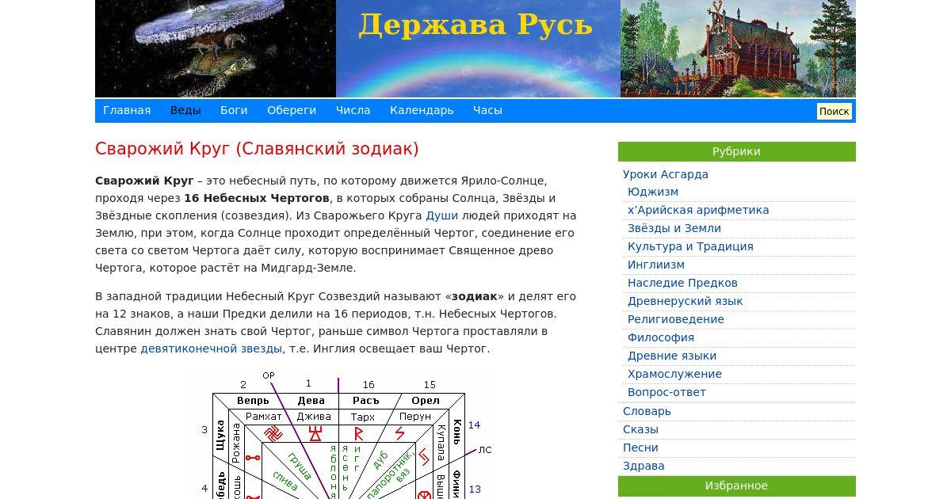Open the Религиоведение rubric
Viewport: 951px width, 499px height.
(x=676, y=319)
